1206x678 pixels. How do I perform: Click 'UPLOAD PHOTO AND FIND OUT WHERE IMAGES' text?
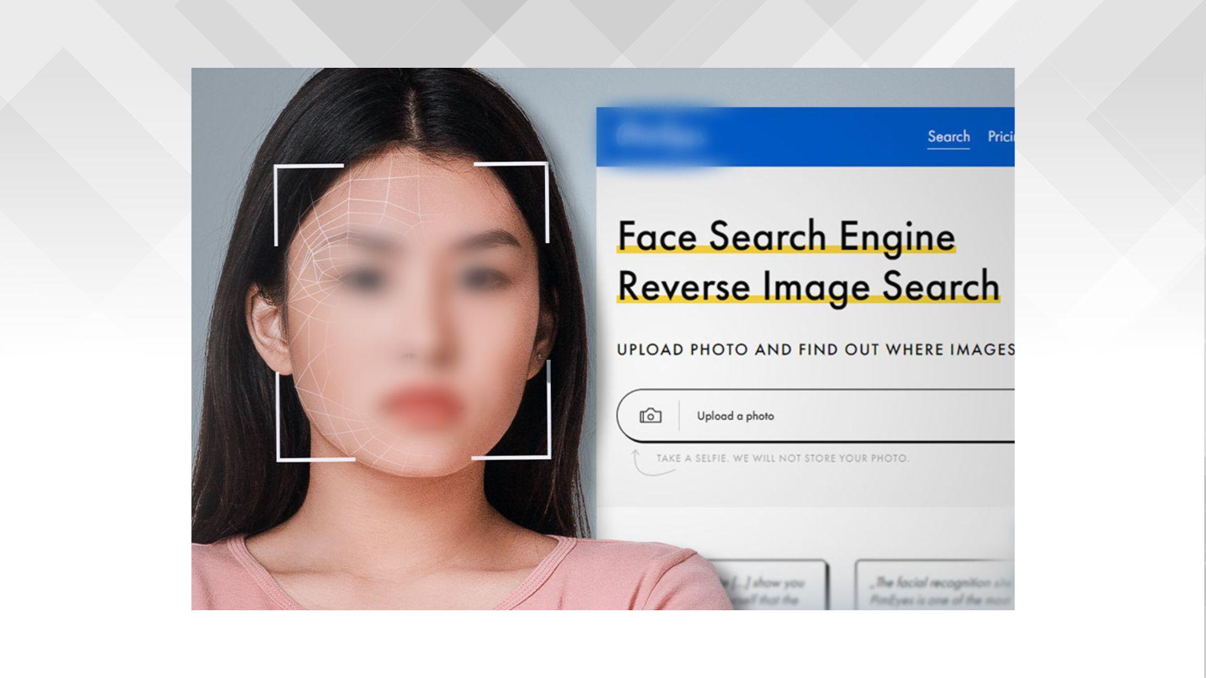815,350
